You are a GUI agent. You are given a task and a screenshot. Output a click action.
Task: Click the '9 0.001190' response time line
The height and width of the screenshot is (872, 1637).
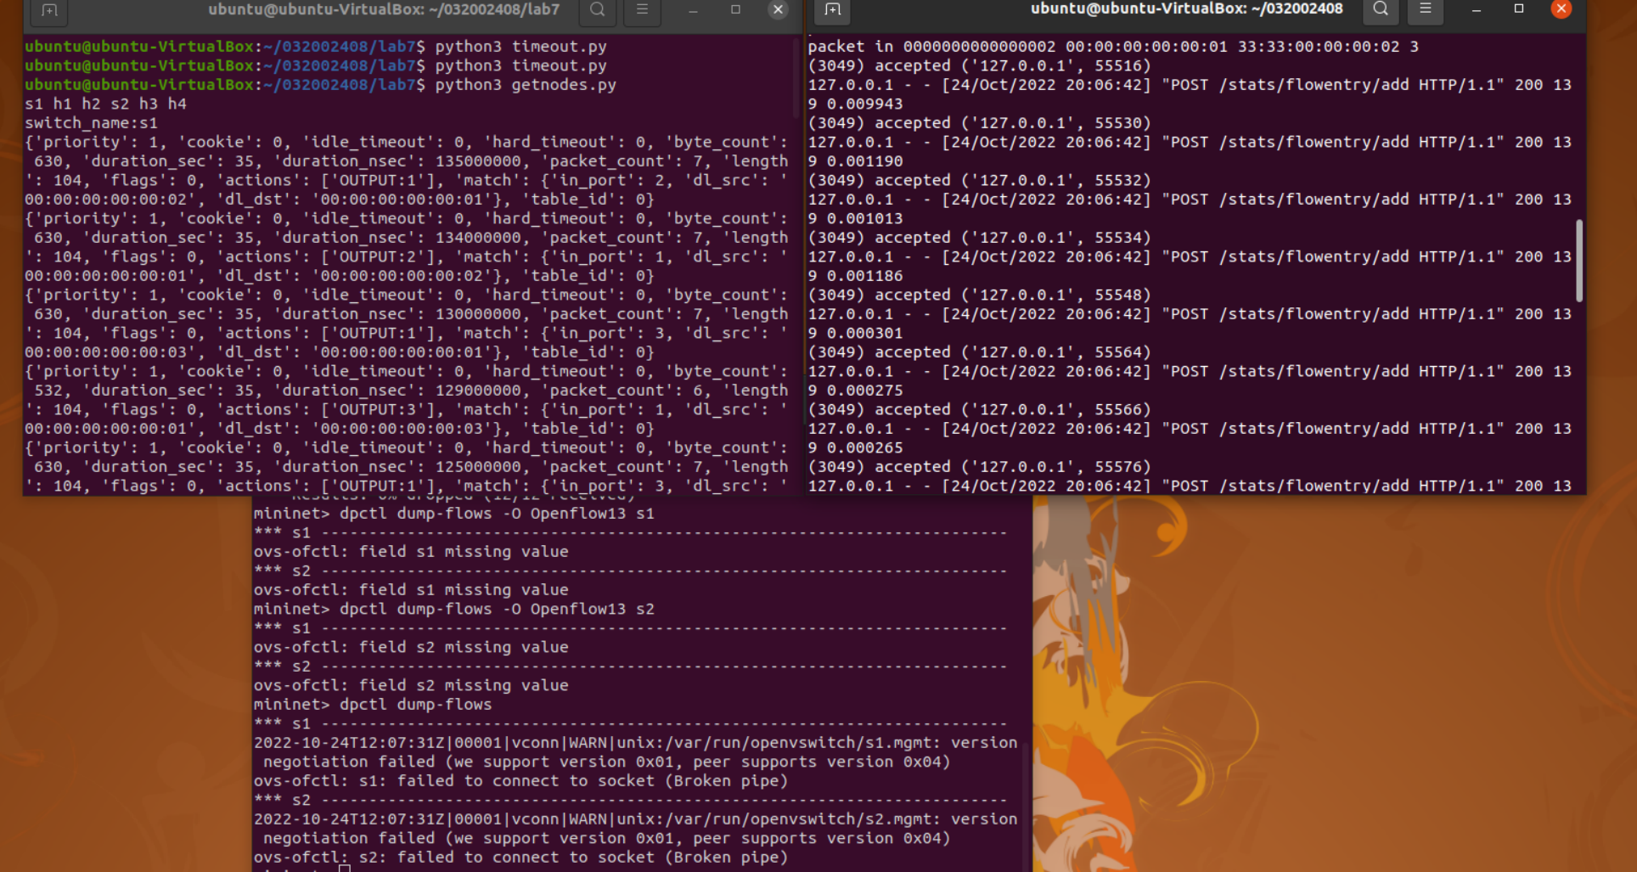click(855, 161)
